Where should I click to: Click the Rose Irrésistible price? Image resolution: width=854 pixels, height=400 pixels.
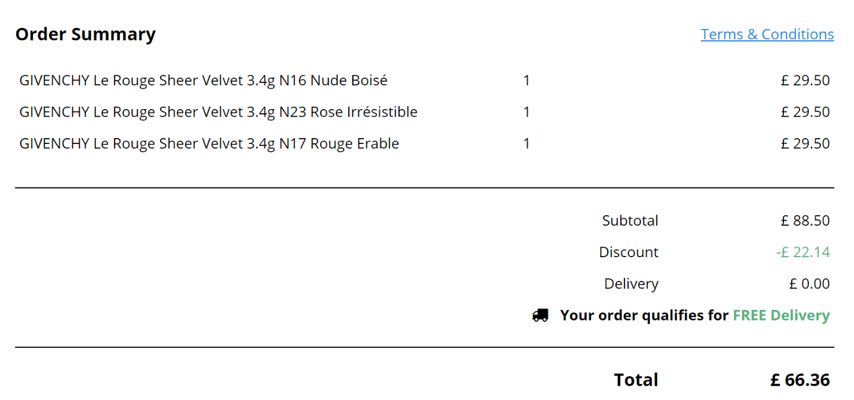[805, 112]
